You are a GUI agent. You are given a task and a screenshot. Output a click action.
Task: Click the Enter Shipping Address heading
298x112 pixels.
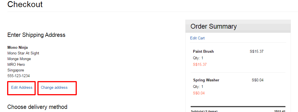pyautogui.click(x=36, y=35)
